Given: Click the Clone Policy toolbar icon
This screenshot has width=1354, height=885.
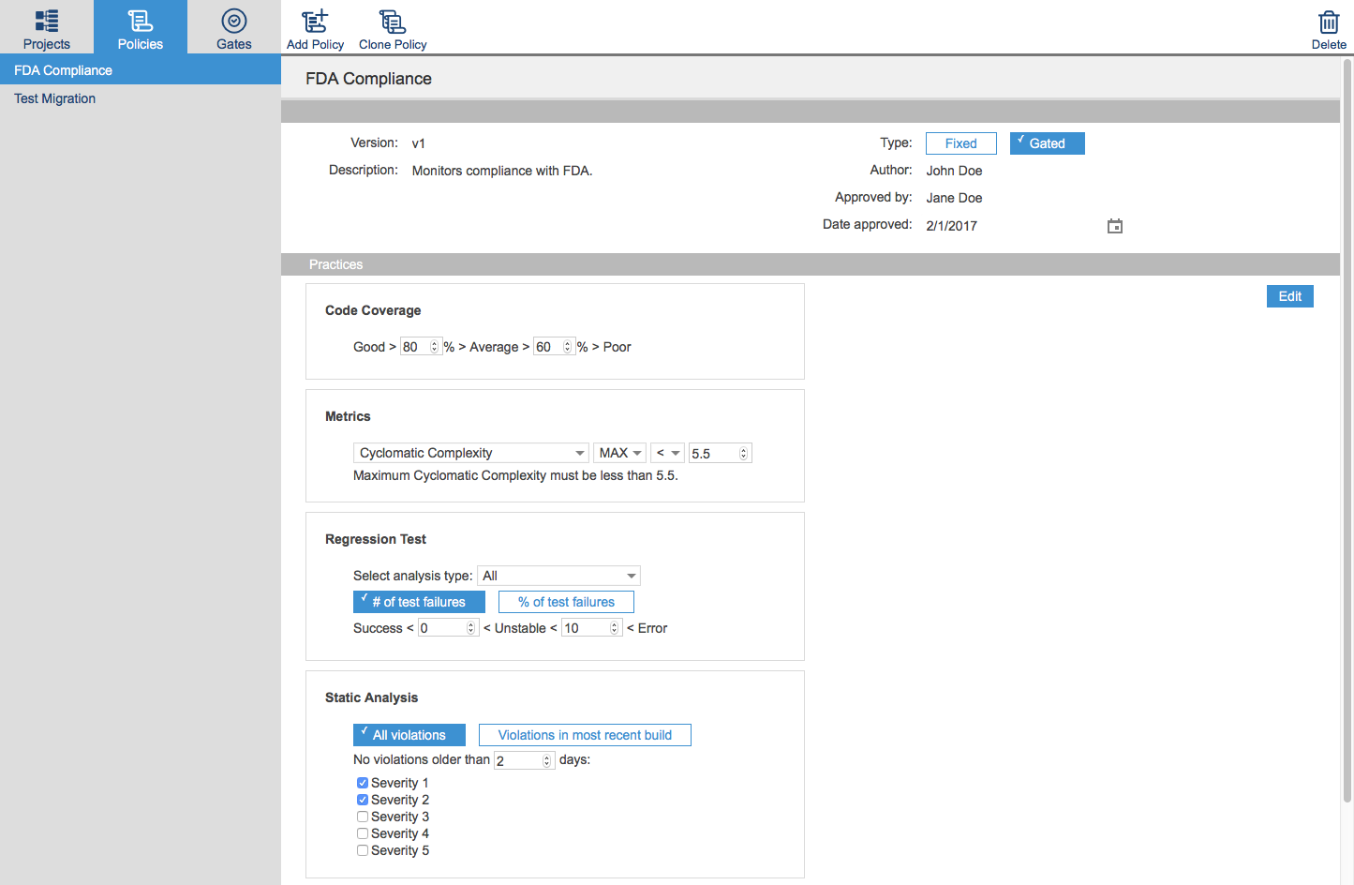Looking at the screenshot, I should click(393, 28).
